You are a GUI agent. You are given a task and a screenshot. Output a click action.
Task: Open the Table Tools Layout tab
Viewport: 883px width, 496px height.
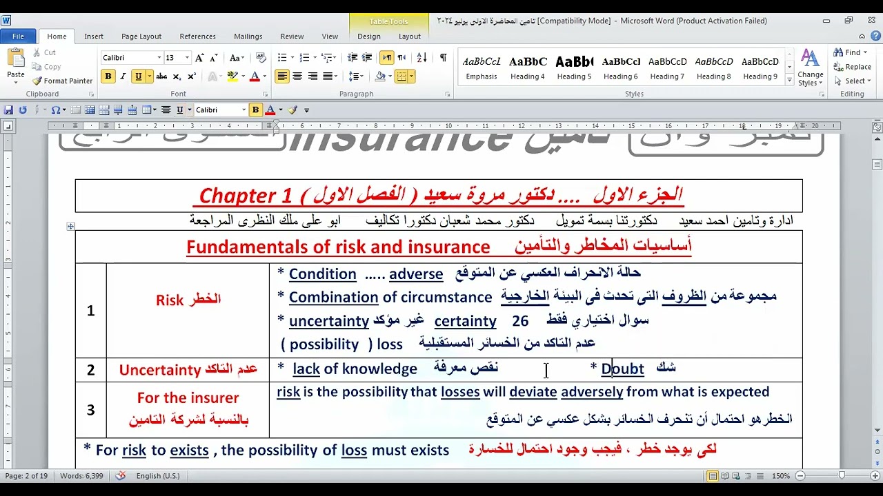(409, 37)
